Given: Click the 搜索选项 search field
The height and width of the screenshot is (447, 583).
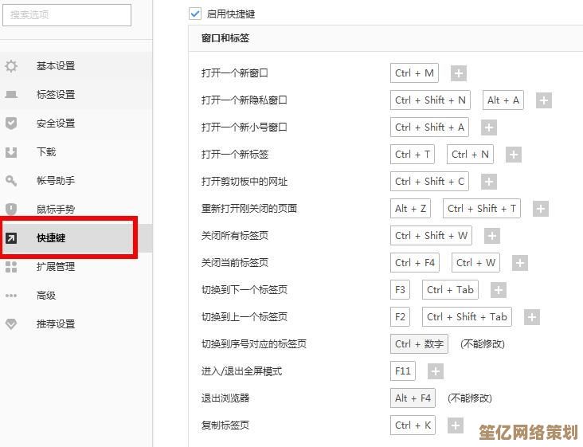Looking at the screenshot, I should [67, 15].
